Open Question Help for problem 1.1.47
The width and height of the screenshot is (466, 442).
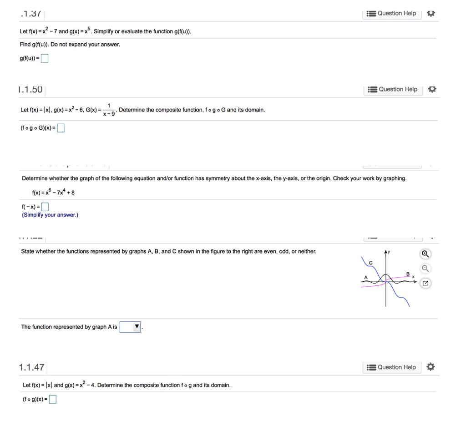[391, 367]
